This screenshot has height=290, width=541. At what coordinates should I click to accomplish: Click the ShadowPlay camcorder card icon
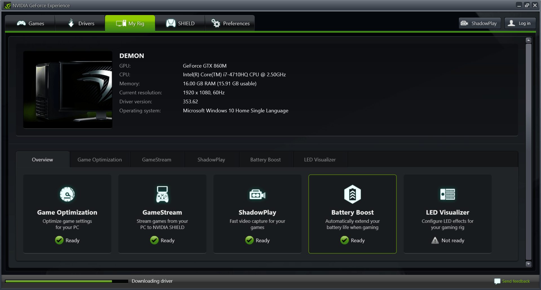point(258,195)
